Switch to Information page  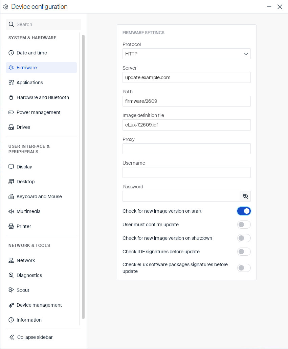[41, 320]
